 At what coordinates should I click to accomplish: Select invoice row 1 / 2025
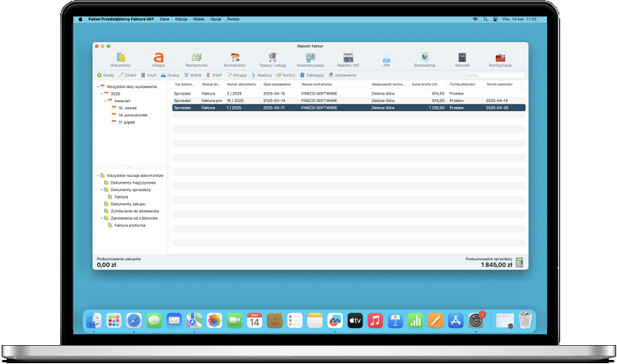point(348,108)
